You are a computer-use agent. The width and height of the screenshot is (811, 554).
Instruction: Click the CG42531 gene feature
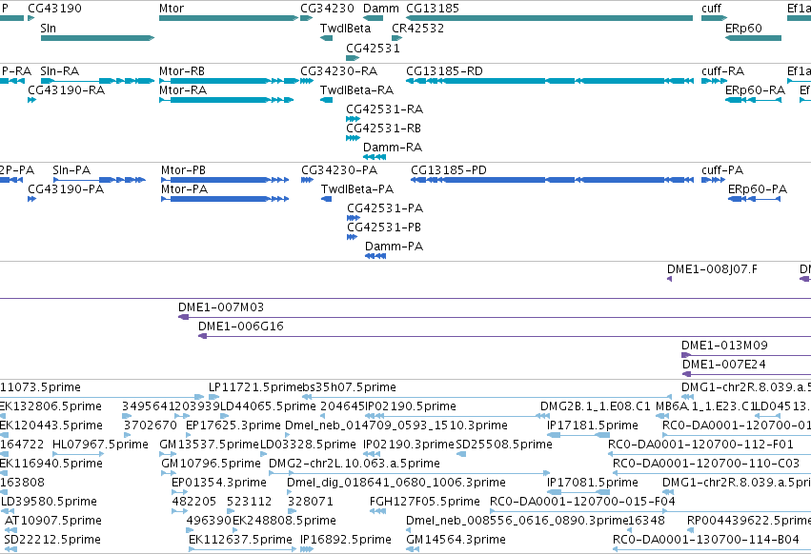pyautogui.click(x=353, y=58)
